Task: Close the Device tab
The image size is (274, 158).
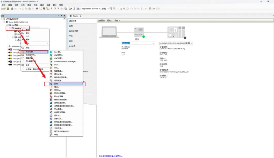Action: pyautogui.click(x=80, y=16)
